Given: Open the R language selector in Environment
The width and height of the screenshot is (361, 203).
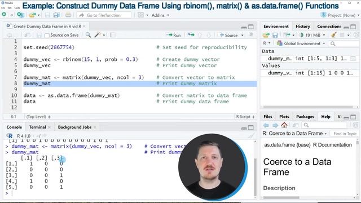Looking at the screenshot, I should [267, 43].
